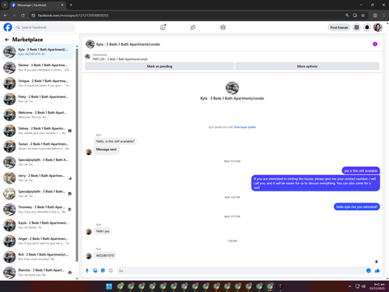This screenshot has height=292, width=389.
Task: Open the account profile picture menu
Action: pos(377,27)
